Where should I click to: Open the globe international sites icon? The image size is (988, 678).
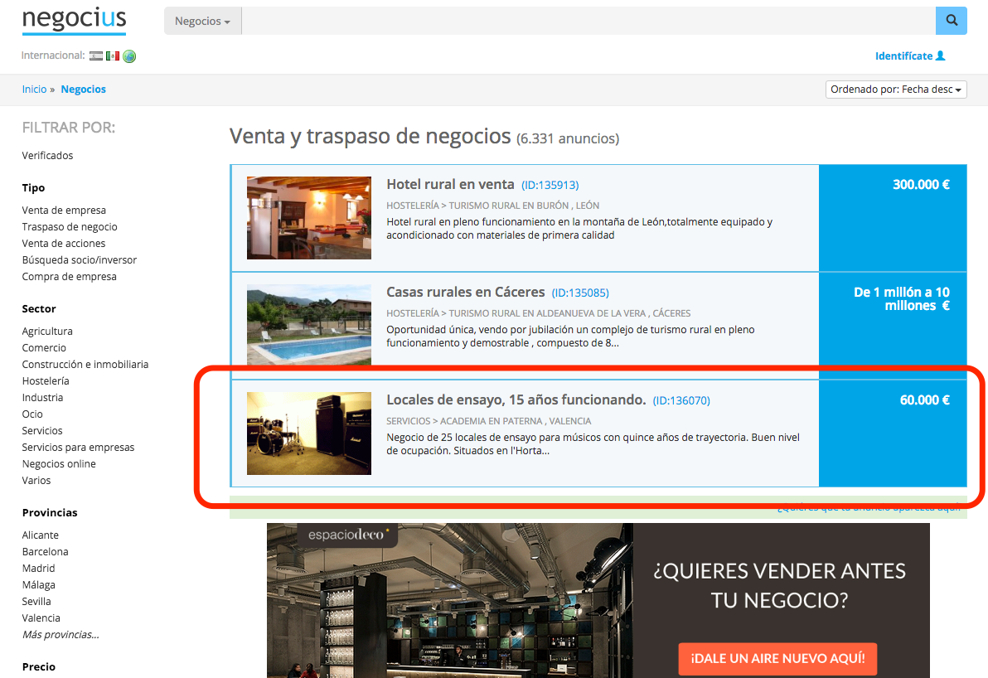point(129,56)
